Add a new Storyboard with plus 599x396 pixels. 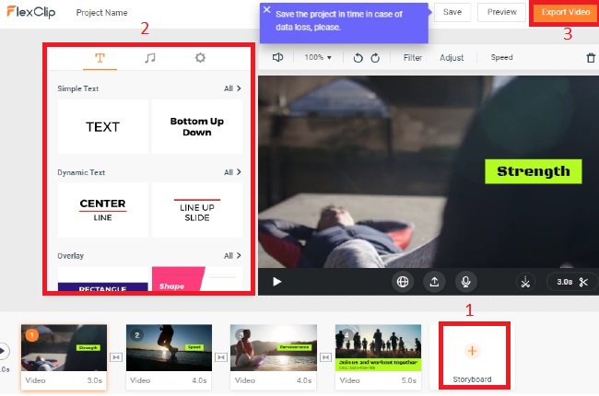click(x=472, y=351)
